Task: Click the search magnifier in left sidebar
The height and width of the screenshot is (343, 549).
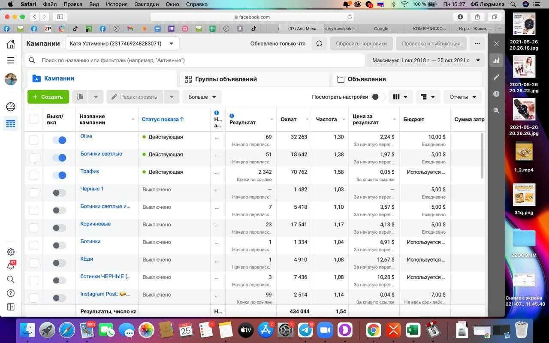Action: tap(11, 280)
